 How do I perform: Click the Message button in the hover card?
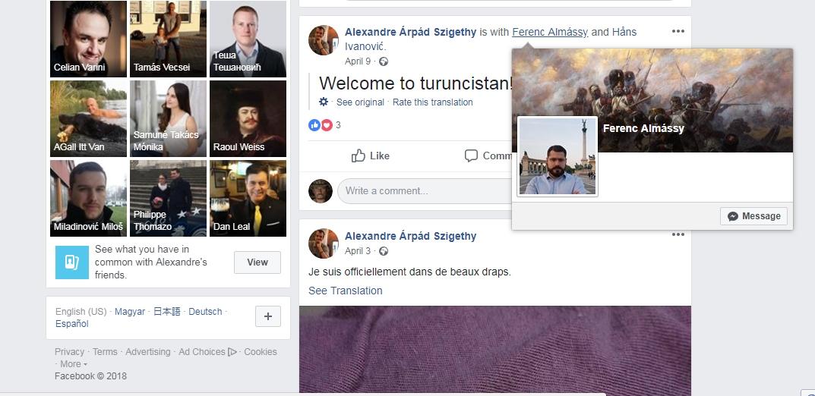(753, 216)
